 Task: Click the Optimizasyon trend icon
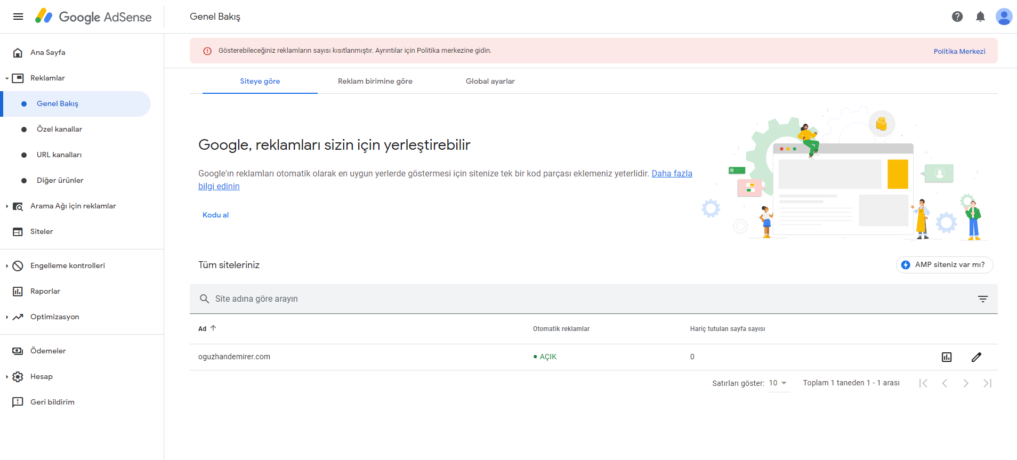18,317
